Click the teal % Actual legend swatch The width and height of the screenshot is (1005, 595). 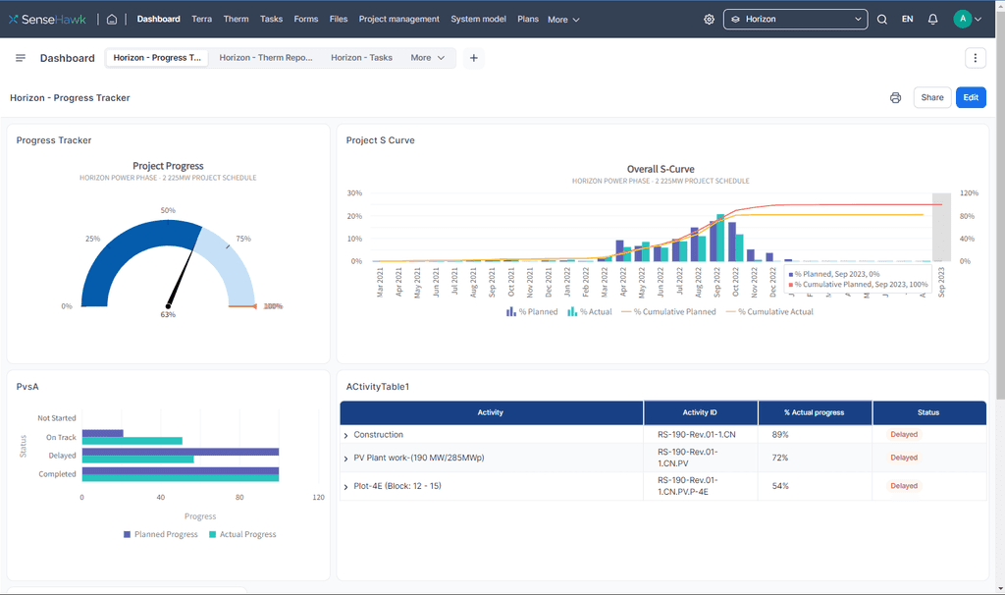pyautogui.click(x=571, y=310)
